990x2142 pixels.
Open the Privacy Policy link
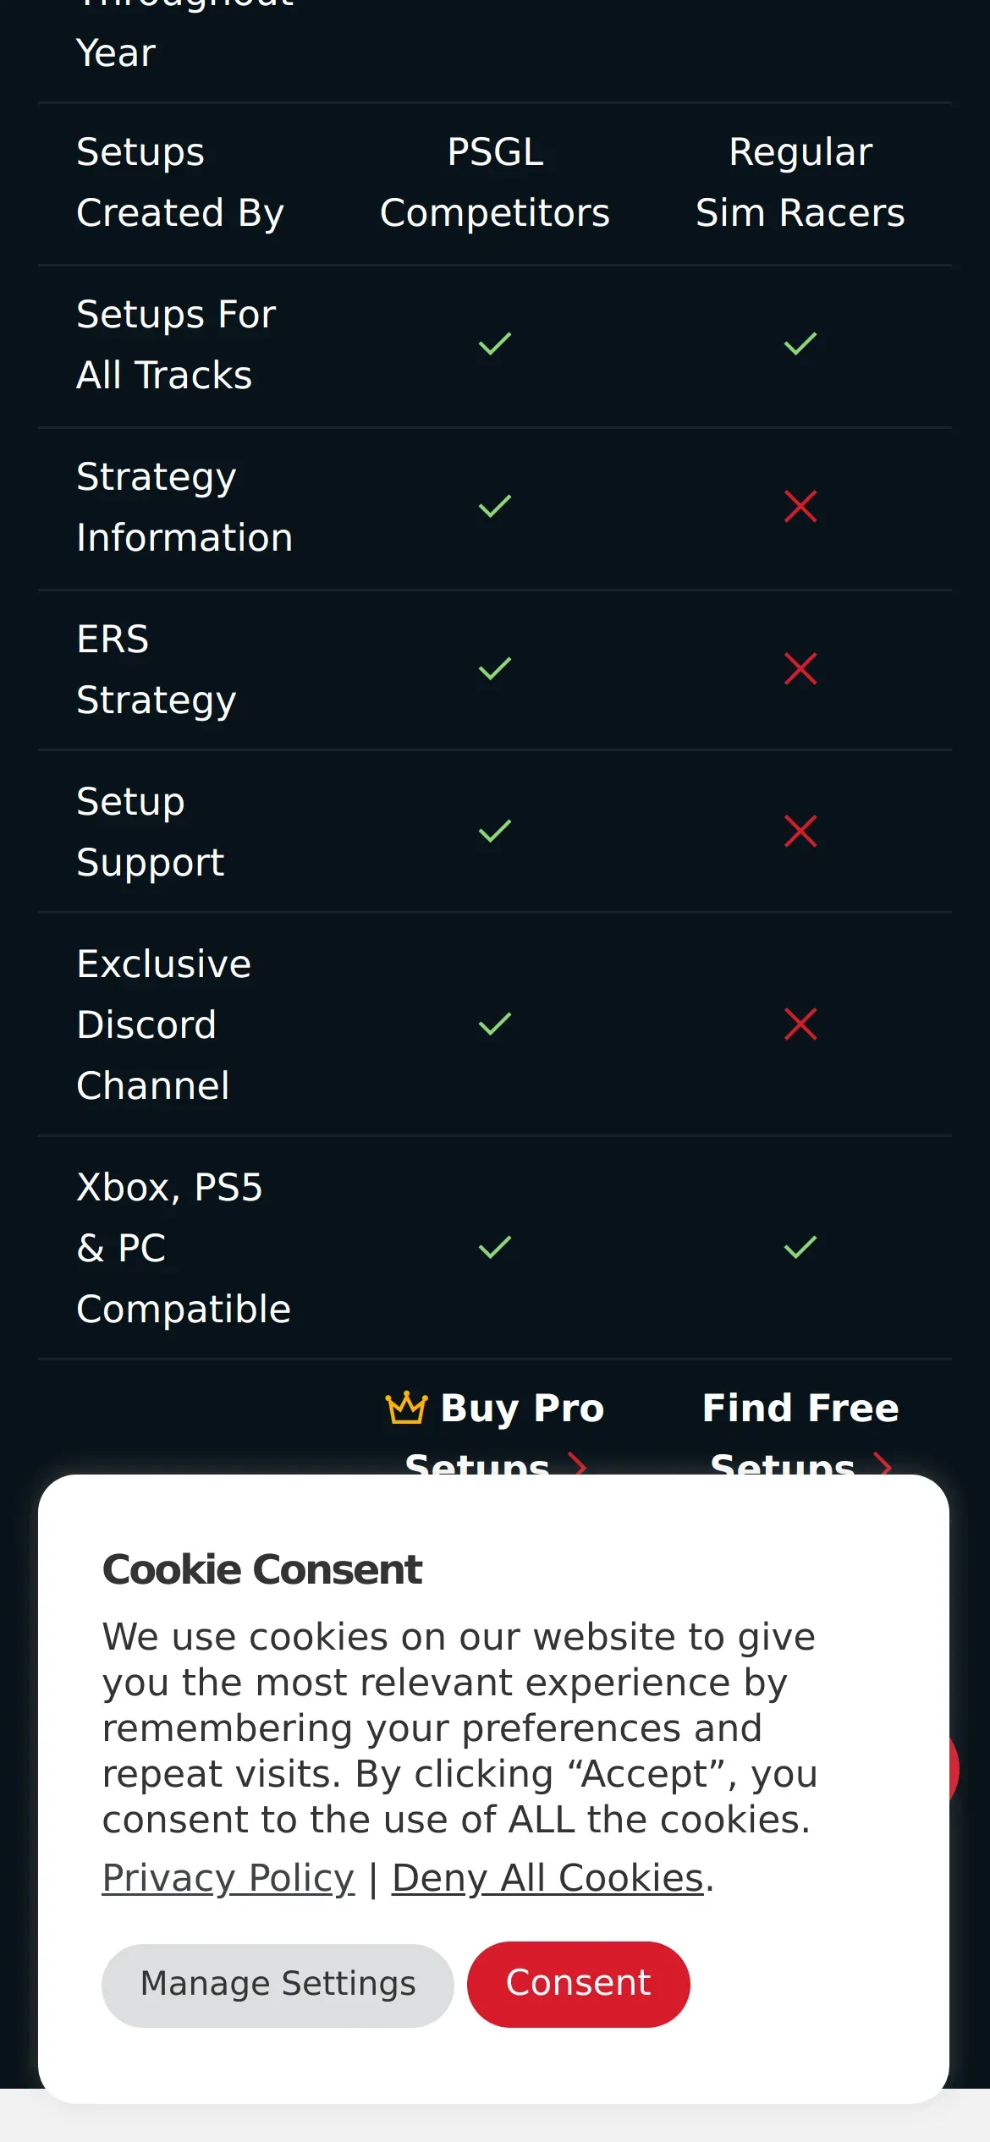pos(228,1878)
